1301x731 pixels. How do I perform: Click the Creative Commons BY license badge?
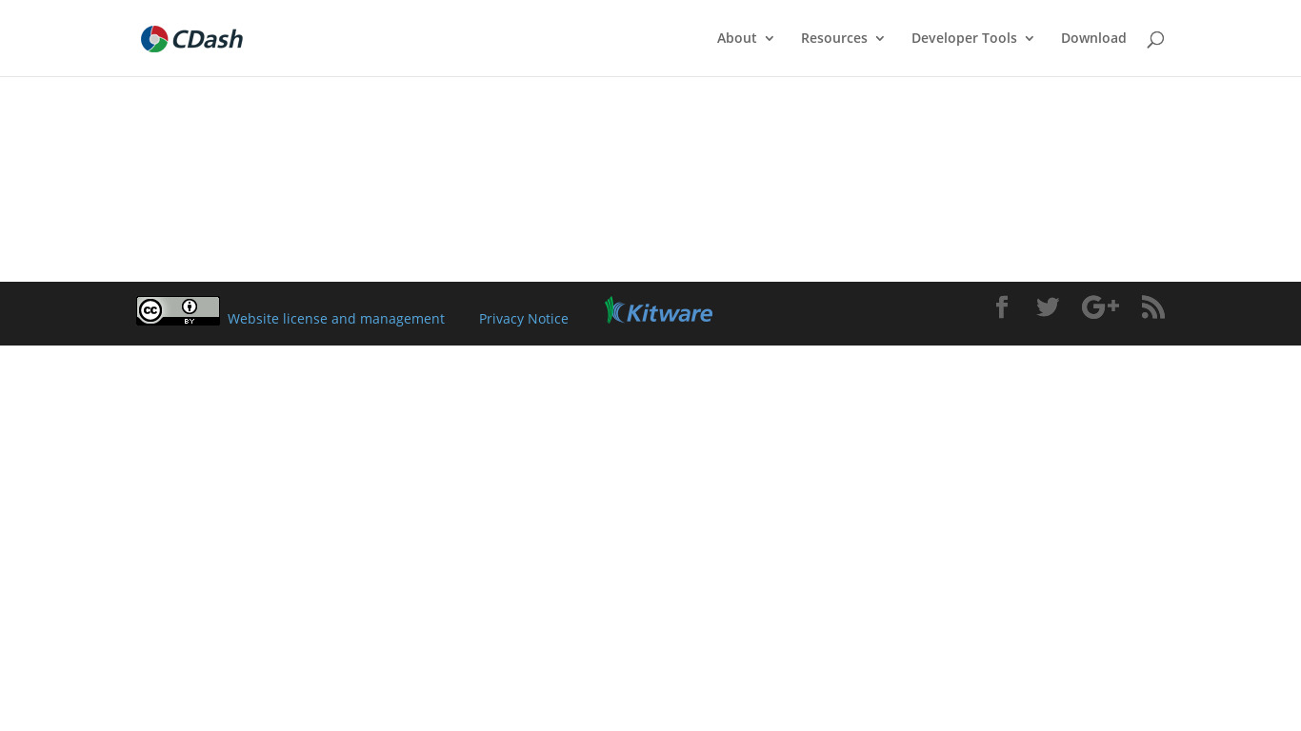(178, 311)
